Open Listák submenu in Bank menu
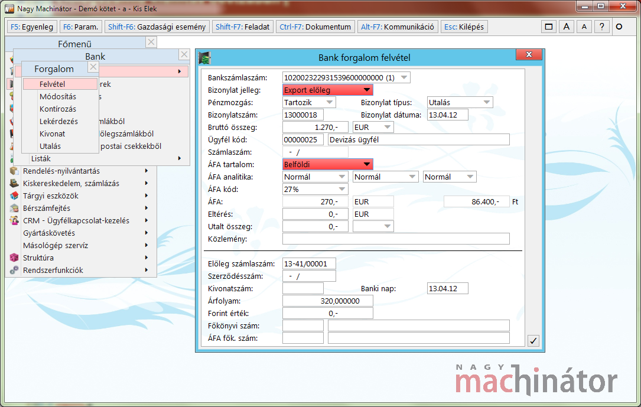 pyautogui.click(x=102, y=158)
